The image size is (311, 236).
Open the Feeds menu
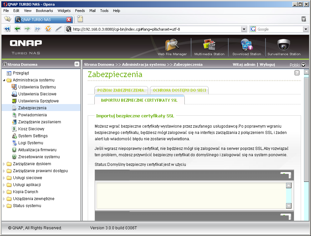pyautogui.click(x=80, y=11)
